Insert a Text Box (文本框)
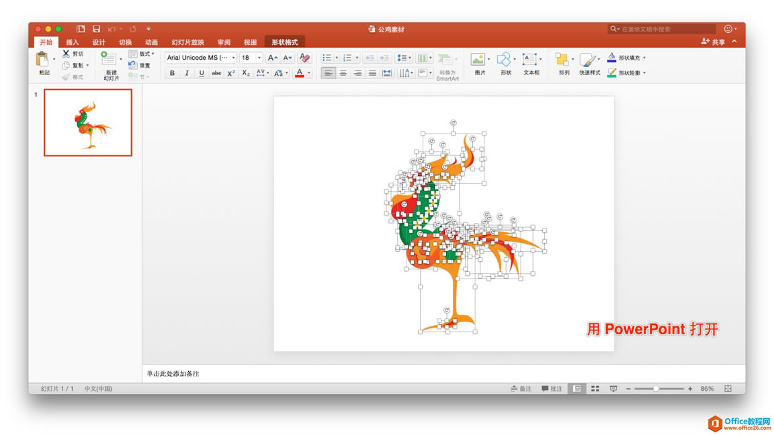 530,60
